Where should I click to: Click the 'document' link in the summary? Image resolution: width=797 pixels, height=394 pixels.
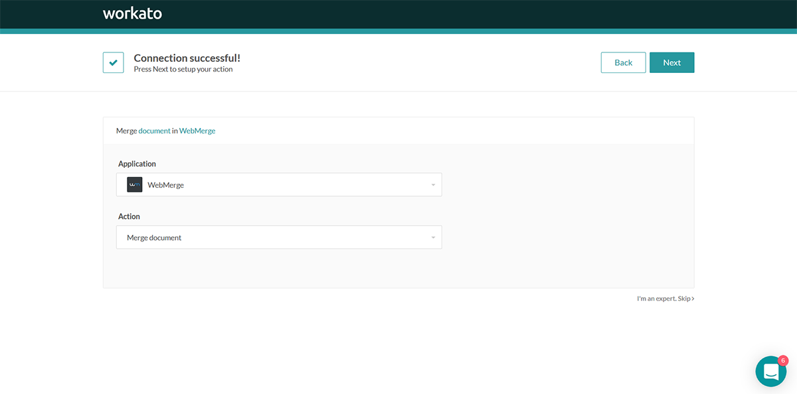pos(154,131)
